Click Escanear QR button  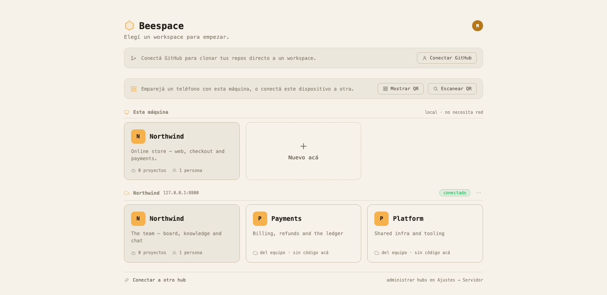pos(452,89)
